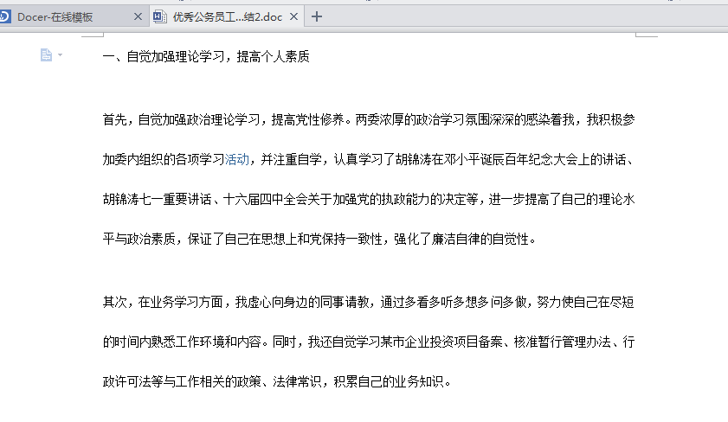Click the paragraph layout icon beside the heading
This screenshot has width=728, height=422.
[46, 54]
